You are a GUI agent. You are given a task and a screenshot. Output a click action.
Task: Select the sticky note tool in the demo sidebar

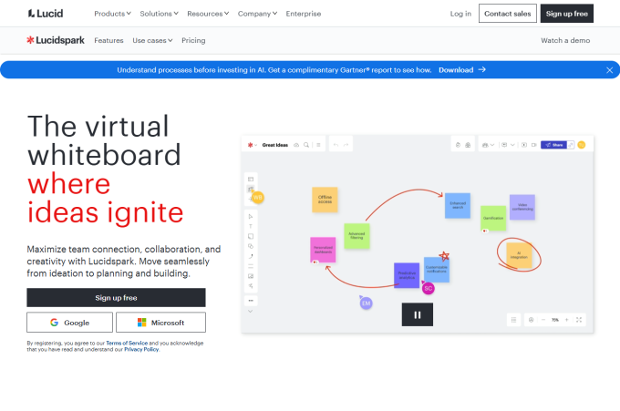(x=251, y=236)
